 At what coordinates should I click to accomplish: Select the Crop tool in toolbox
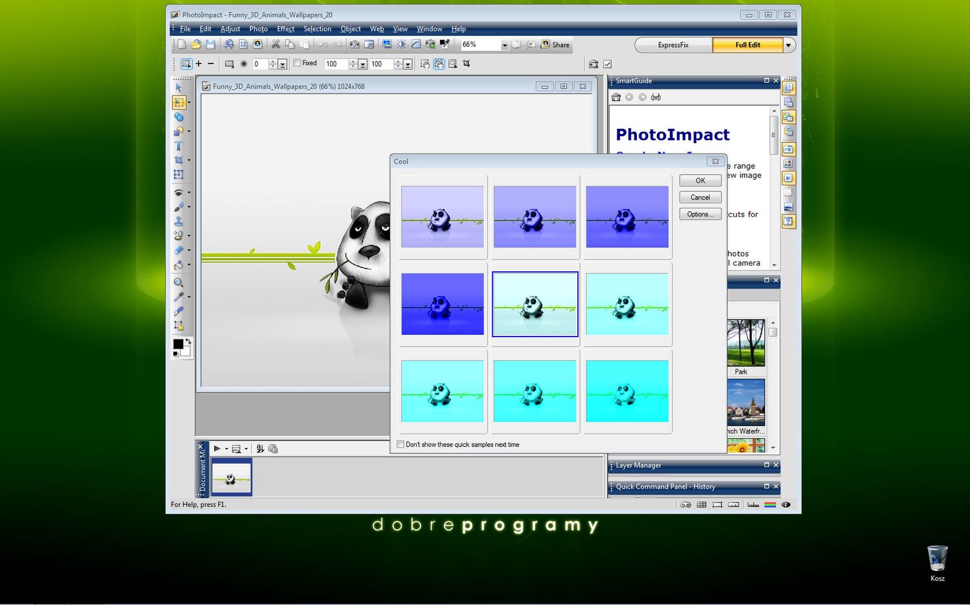[178, 160]
